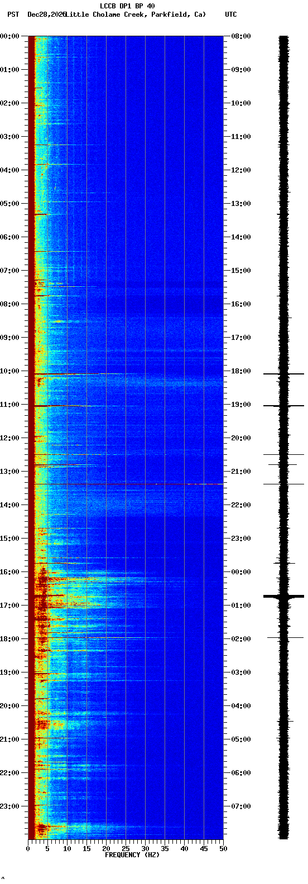The image size is (308, 884).
Task: Click the largest seismogram spike near 00:45 UTC
Action: click(x=284, y=597)
